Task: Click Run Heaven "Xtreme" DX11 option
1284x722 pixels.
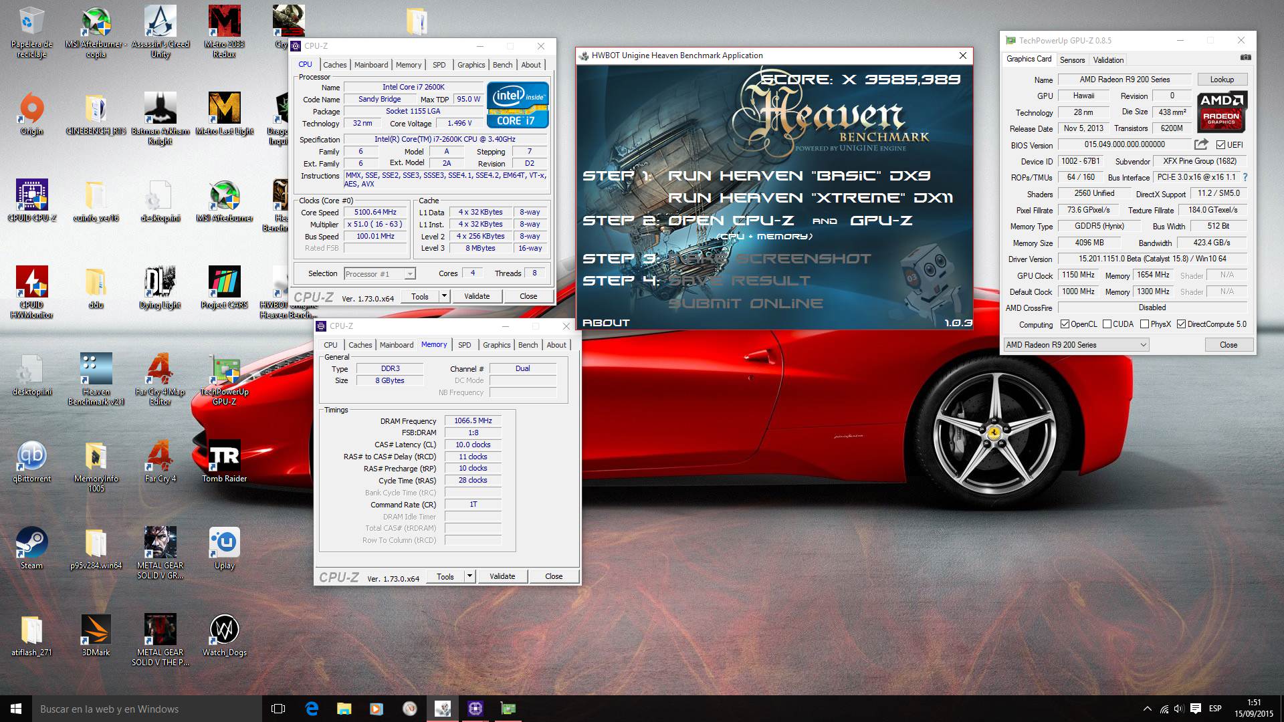Action: click(811, 198)
